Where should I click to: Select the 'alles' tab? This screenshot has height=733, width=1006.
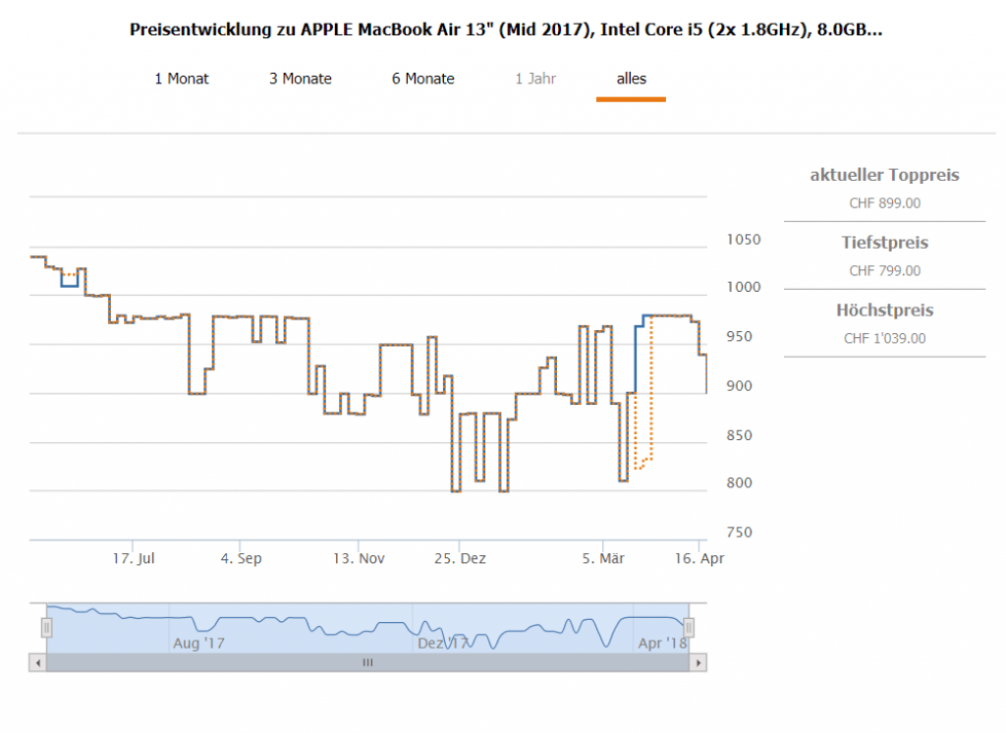pos(631,79)
